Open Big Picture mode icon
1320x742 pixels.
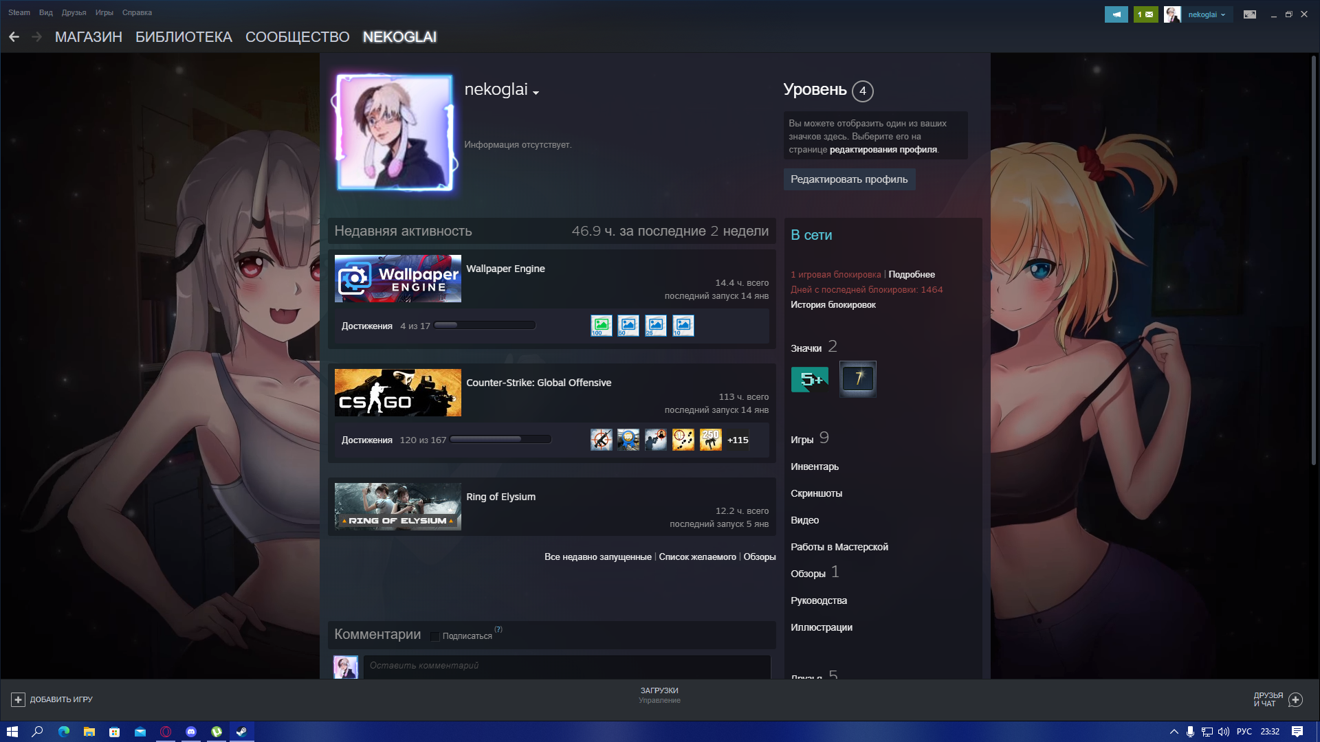tap(1250, 14)
